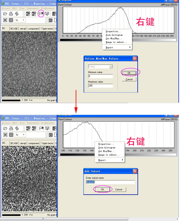
Task: Open 1x zoom dropdown in black-white-map Tango window
Action: (x=24, y=135)
